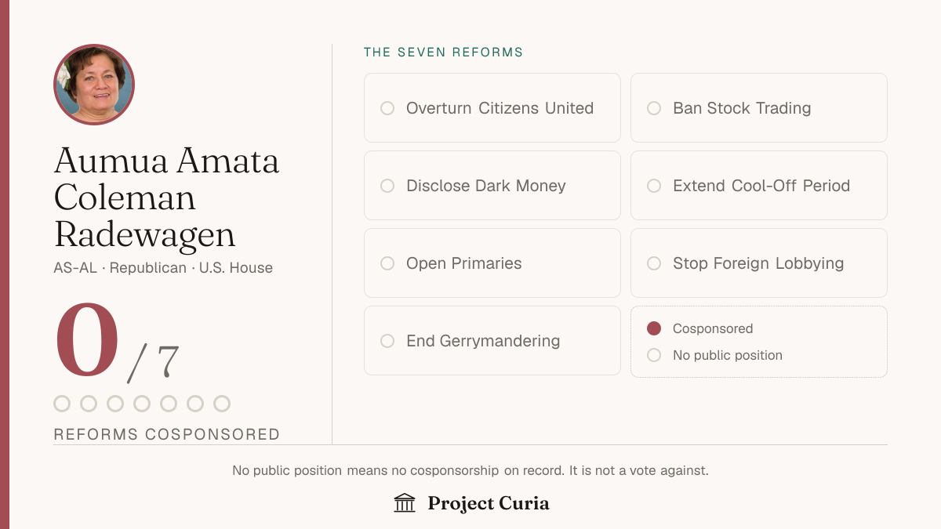Click the large 0 score number
Screen dimensions: 941x529
pos(86,342)
